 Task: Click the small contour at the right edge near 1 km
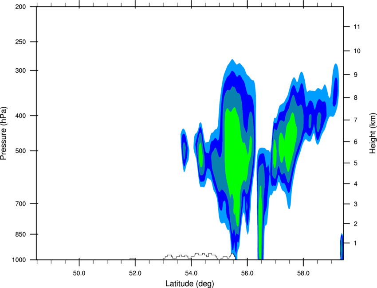click(x=342, y=246)
